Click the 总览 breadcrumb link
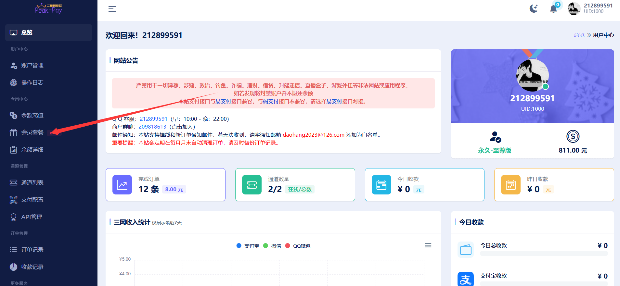The width and height of the screenshot is (620, 286). pos(579,35)
